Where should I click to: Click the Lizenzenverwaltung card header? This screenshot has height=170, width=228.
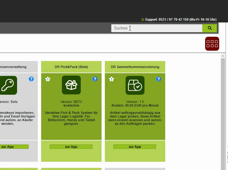point(19,67)
